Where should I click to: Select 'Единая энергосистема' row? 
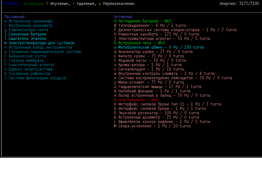(29, 69)
